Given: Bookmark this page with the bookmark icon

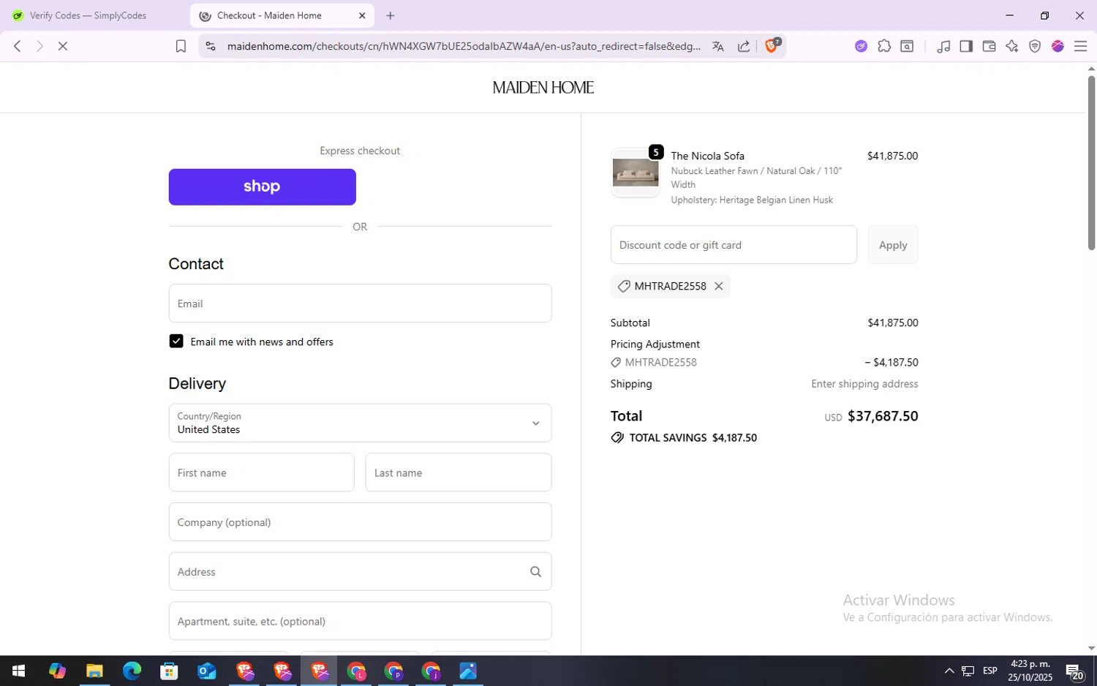Looking at the screenshot, I should click(181, 46).
